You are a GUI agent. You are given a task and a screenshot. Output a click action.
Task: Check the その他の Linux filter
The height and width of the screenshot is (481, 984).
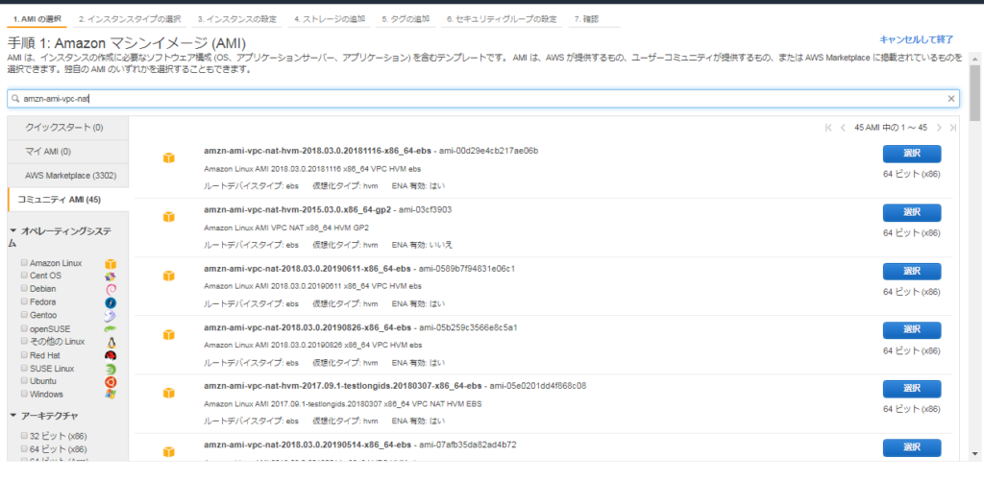24,342
